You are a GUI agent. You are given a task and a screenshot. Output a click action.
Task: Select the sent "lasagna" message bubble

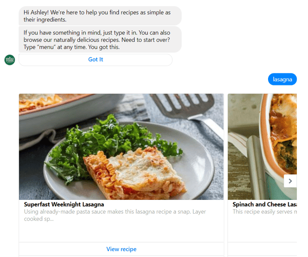tap(282, 79)
